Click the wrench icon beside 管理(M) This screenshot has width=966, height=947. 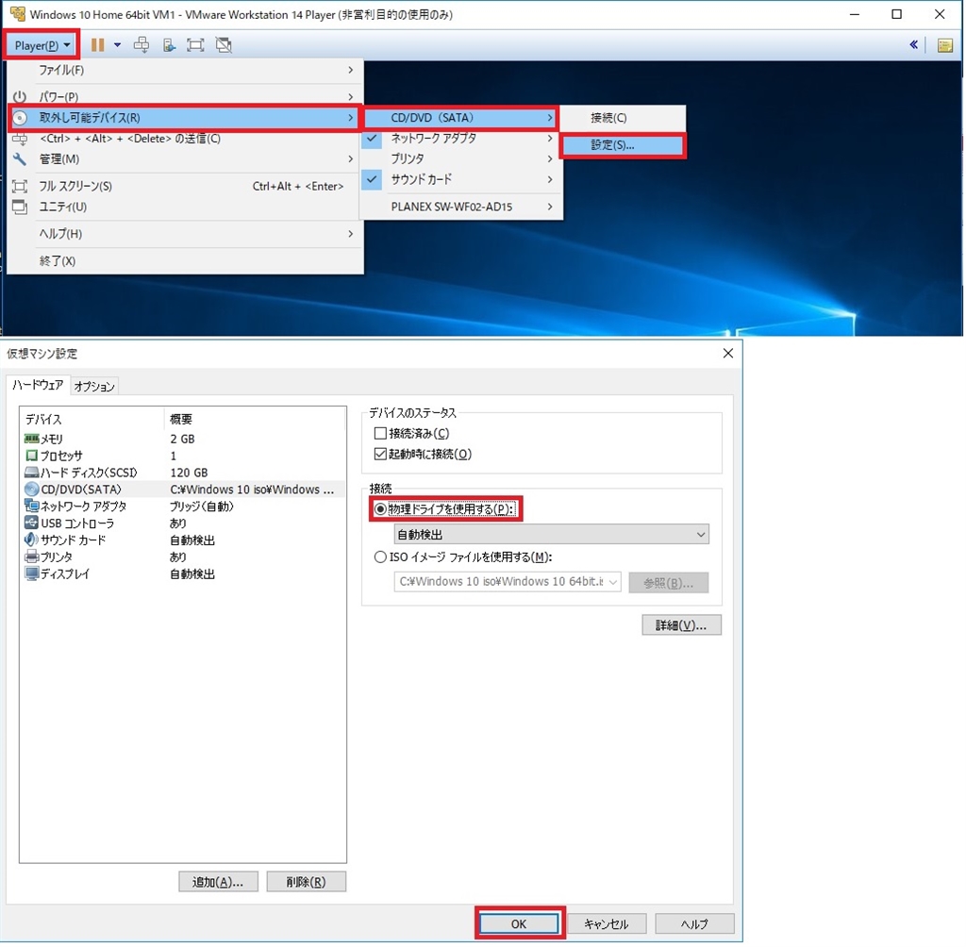(20, 159)
